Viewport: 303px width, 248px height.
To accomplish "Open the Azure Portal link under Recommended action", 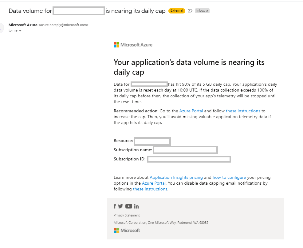I will [191, 111].
